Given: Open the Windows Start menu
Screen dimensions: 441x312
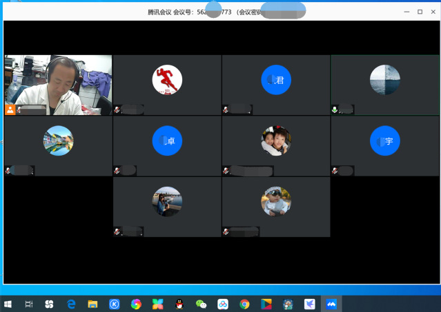Looking at the screenshot, I should pyautogui.click(x=8, y=304).
